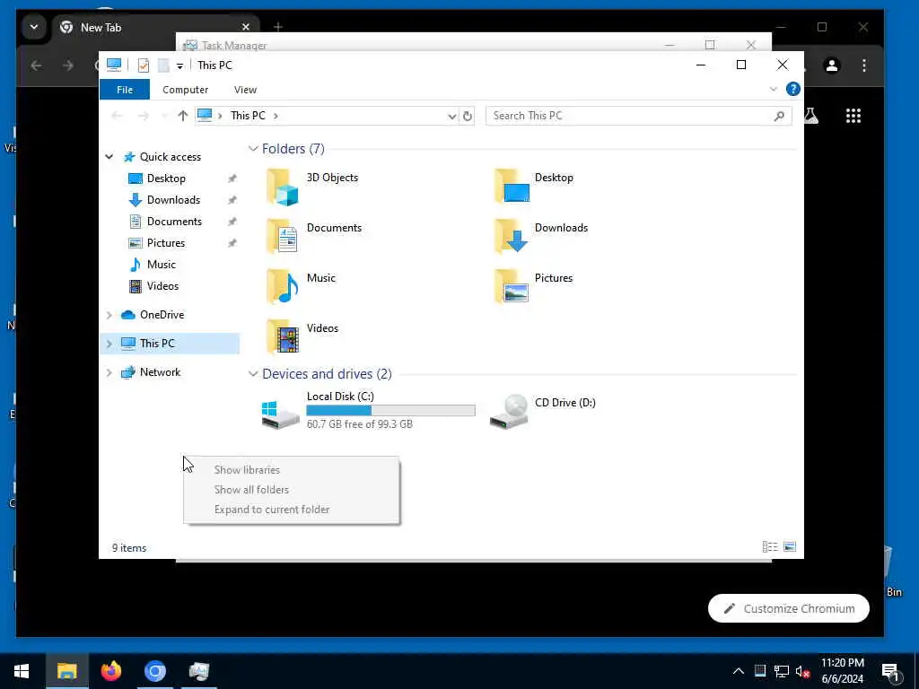The width and height of the screenshot is (919, 689).
Task: Open the Downloads folder in Folders section
Action: coord(512,237)
